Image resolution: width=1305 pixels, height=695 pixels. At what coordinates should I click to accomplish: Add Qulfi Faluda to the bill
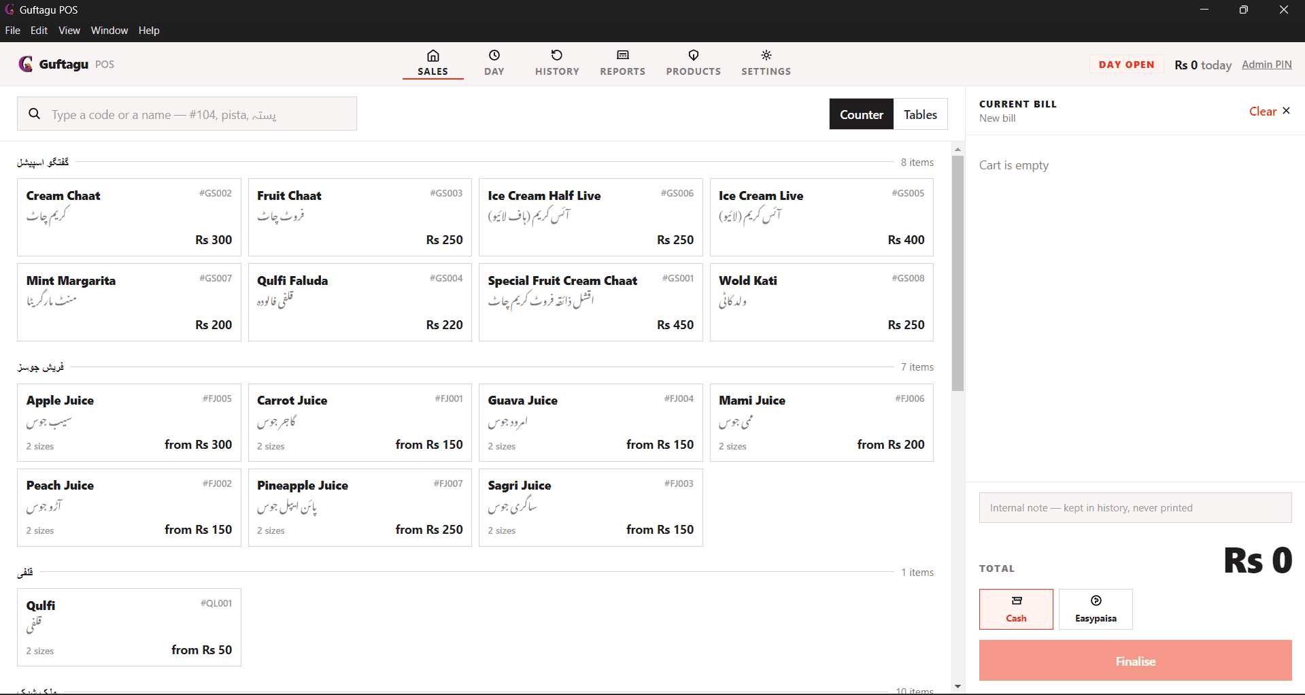[x=360, y=303]
